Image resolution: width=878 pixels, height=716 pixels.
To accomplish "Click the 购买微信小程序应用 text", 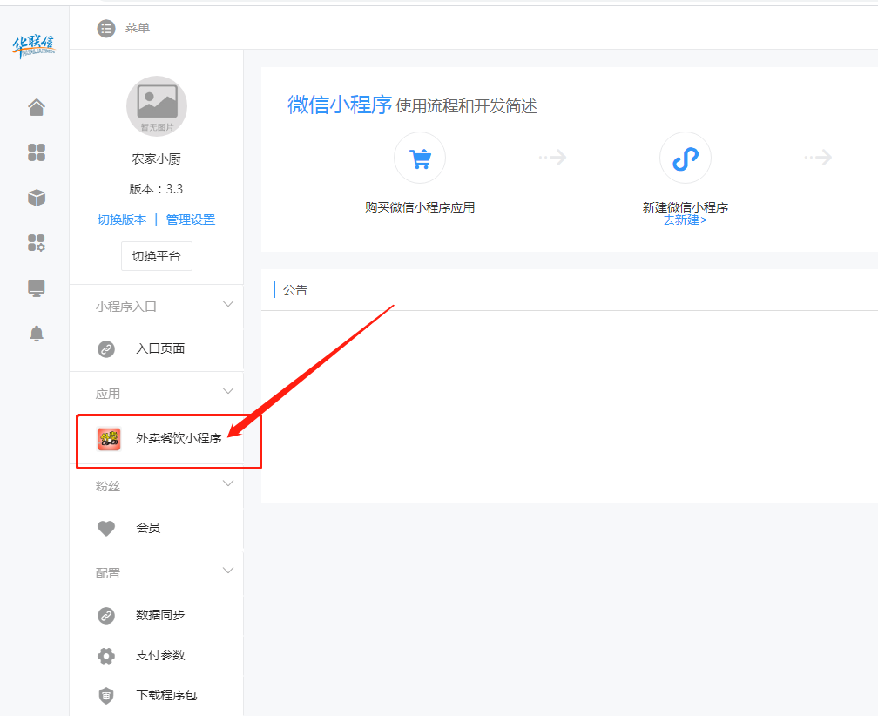I will [420, 207].
